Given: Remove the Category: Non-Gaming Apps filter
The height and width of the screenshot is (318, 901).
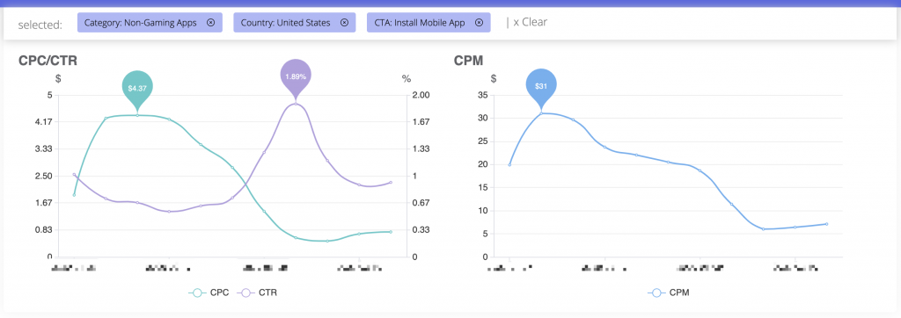Looking at the screenshot, I should coord(210,23).
